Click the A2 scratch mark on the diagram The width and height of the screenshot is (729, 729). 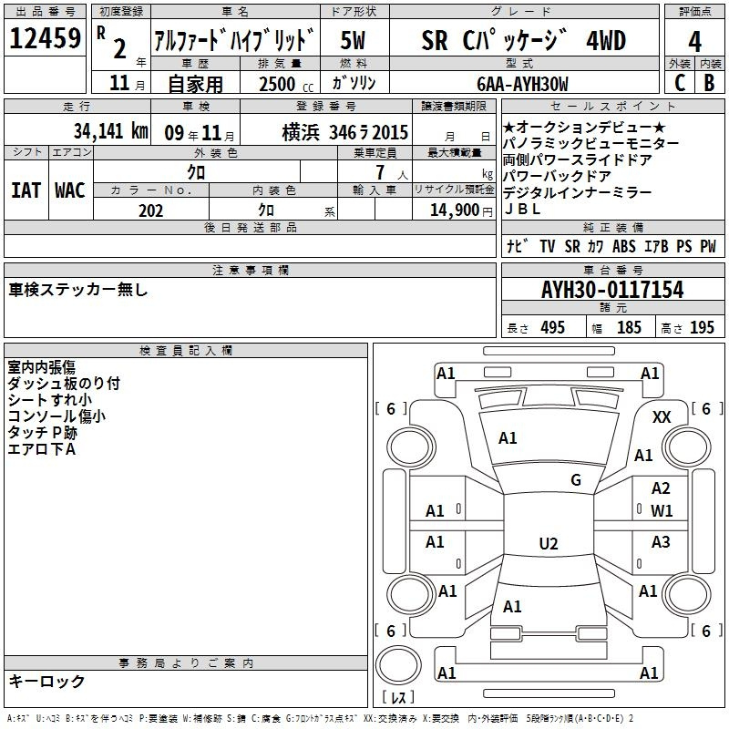point(661,489)
